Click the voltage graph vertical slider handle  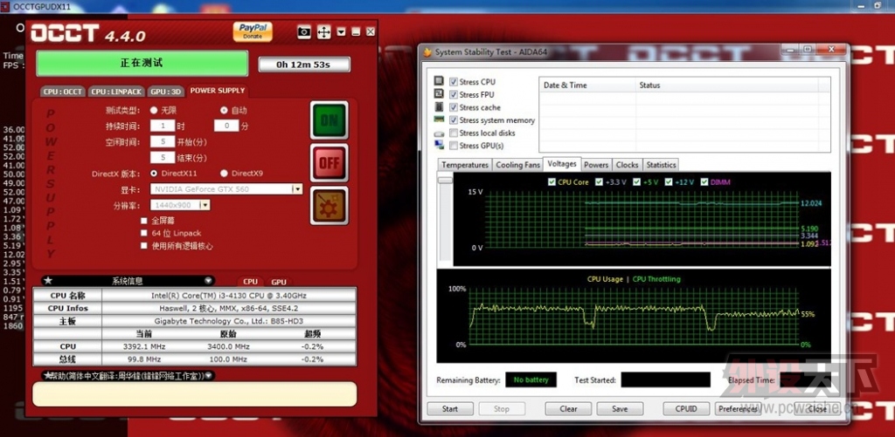tap(445, 180)
